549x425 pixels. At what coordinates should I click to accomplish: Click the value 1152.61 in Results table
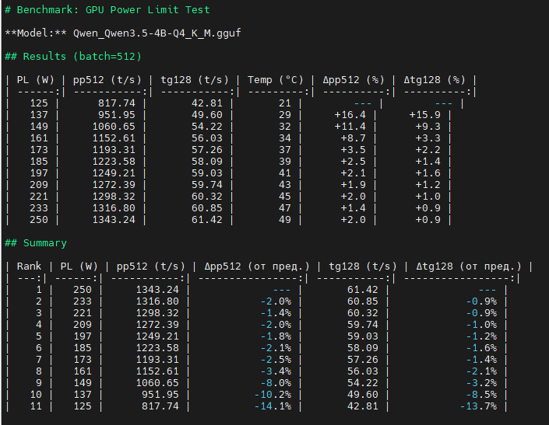[x=114, y=138]
